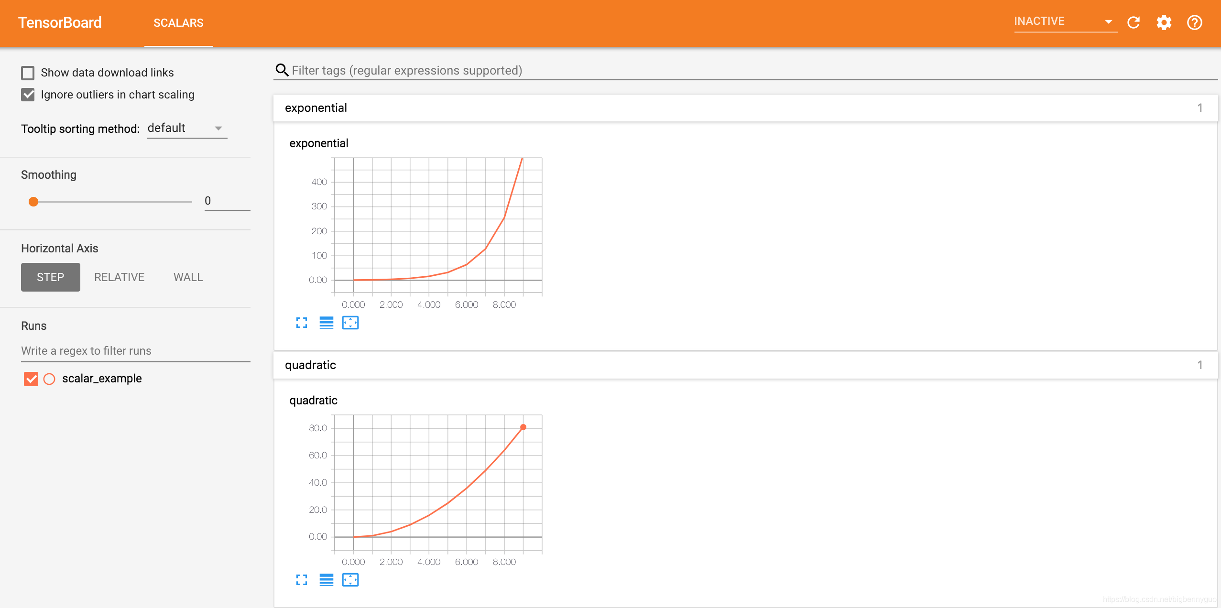Expand quadratic chart to full size
The image size is (1221, 608).
[301, 580]
